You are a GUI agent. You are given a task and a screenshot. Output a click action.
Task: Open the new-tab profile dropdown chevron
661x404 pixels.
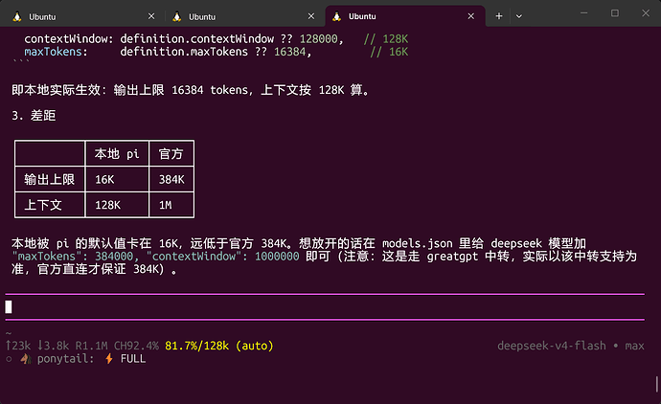click(x=519, y=16)
